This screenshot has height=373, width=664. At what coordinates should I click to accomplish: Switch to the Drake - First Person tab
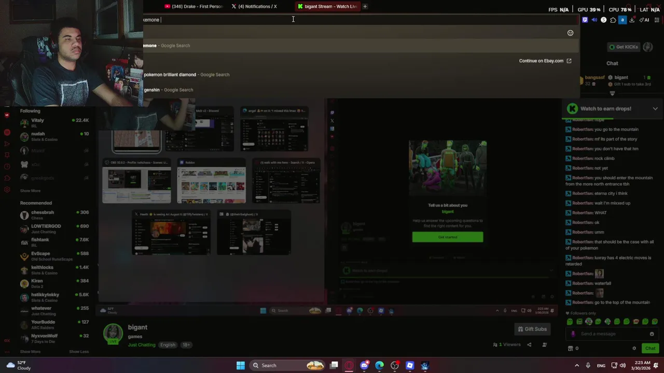pos(193,6)
